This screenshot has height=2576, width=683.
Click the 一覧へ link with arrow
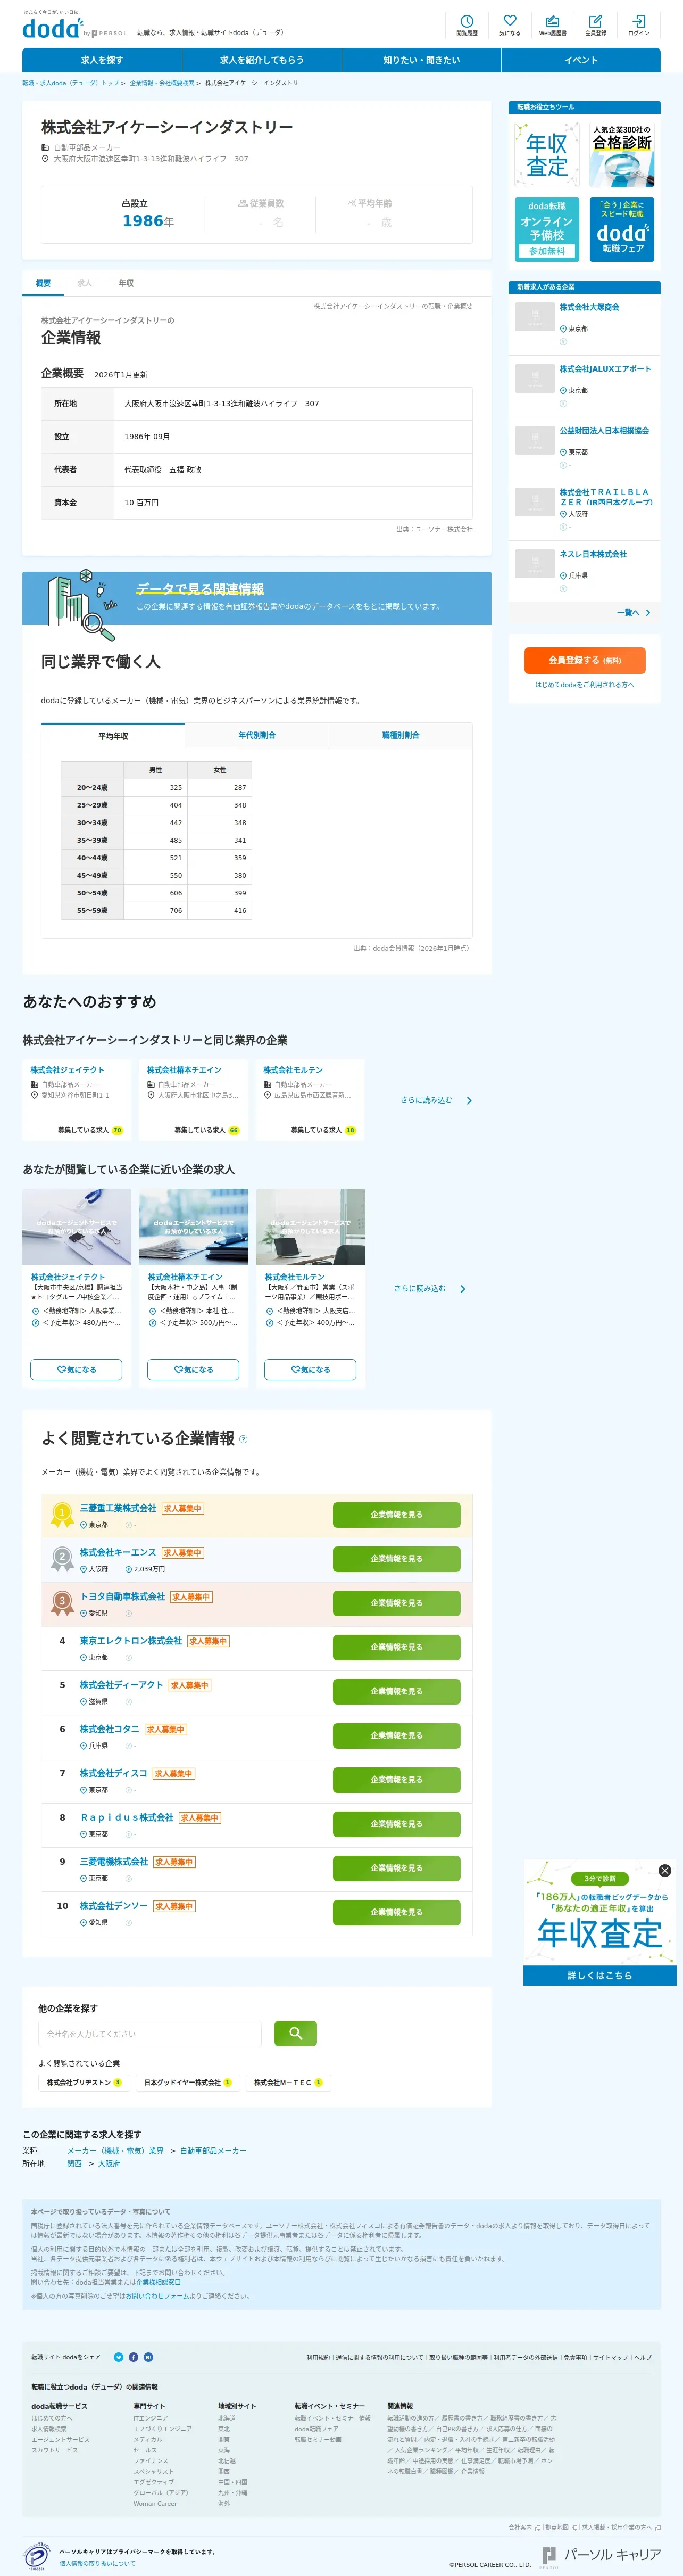pos(633,613)
